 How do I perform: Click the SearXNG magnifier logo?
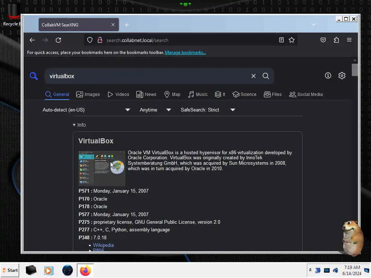[x=34, y=76]
